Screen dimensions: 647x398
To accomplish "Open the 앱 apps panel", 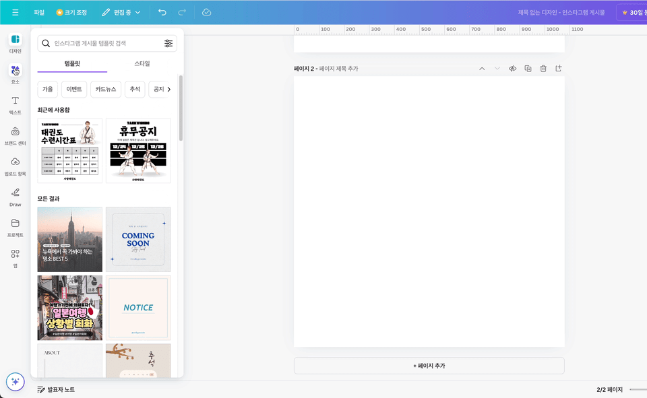I will [x=16, y=258].
